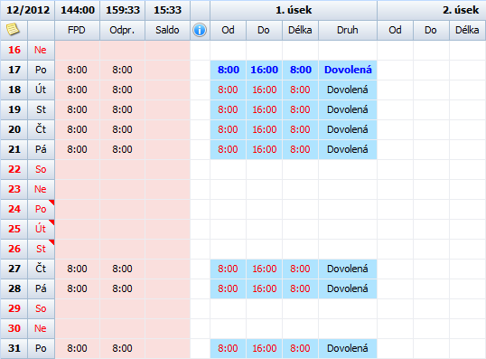Click the FPD column header
This screenshot has width=486, height=359.
coord(77,30)
